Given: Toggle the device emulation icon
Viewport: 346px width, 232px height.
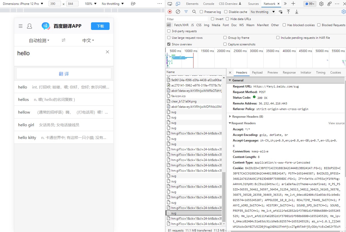Looking at the screenshot, I should click(x=178, y=4).
